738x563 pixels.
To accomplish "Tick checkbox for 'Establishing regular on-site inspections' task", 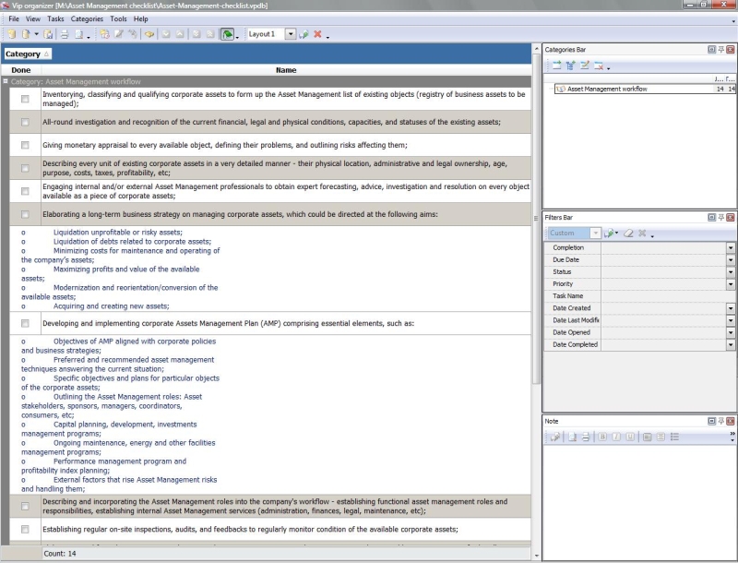I will pos(25,529).
